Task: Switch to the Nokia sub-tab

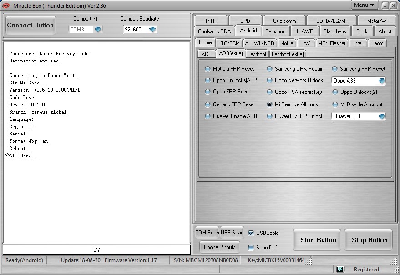Action: pos(287,43)
